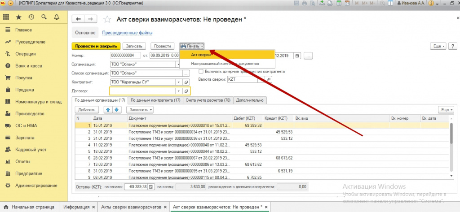Viewport: 460px width, 212px height.
Task: Open Номенклатура и склад section
Action: tap(39, 102)
